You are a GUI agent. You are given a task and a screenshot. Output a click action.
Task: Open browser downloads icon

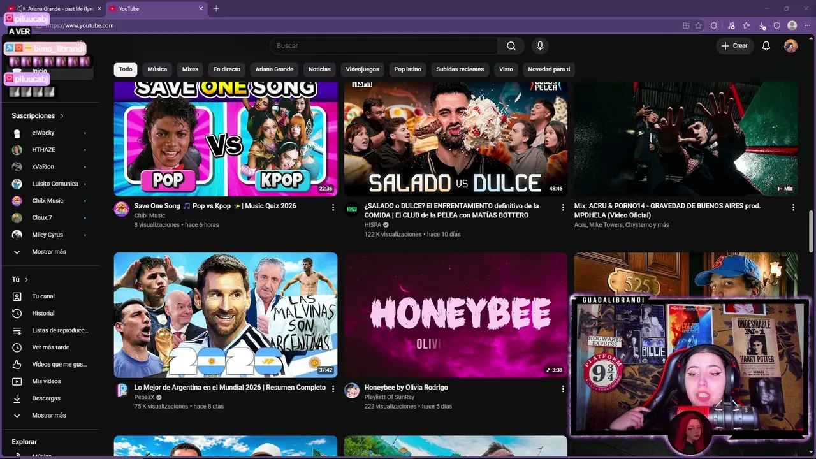[x=762, y=25]
